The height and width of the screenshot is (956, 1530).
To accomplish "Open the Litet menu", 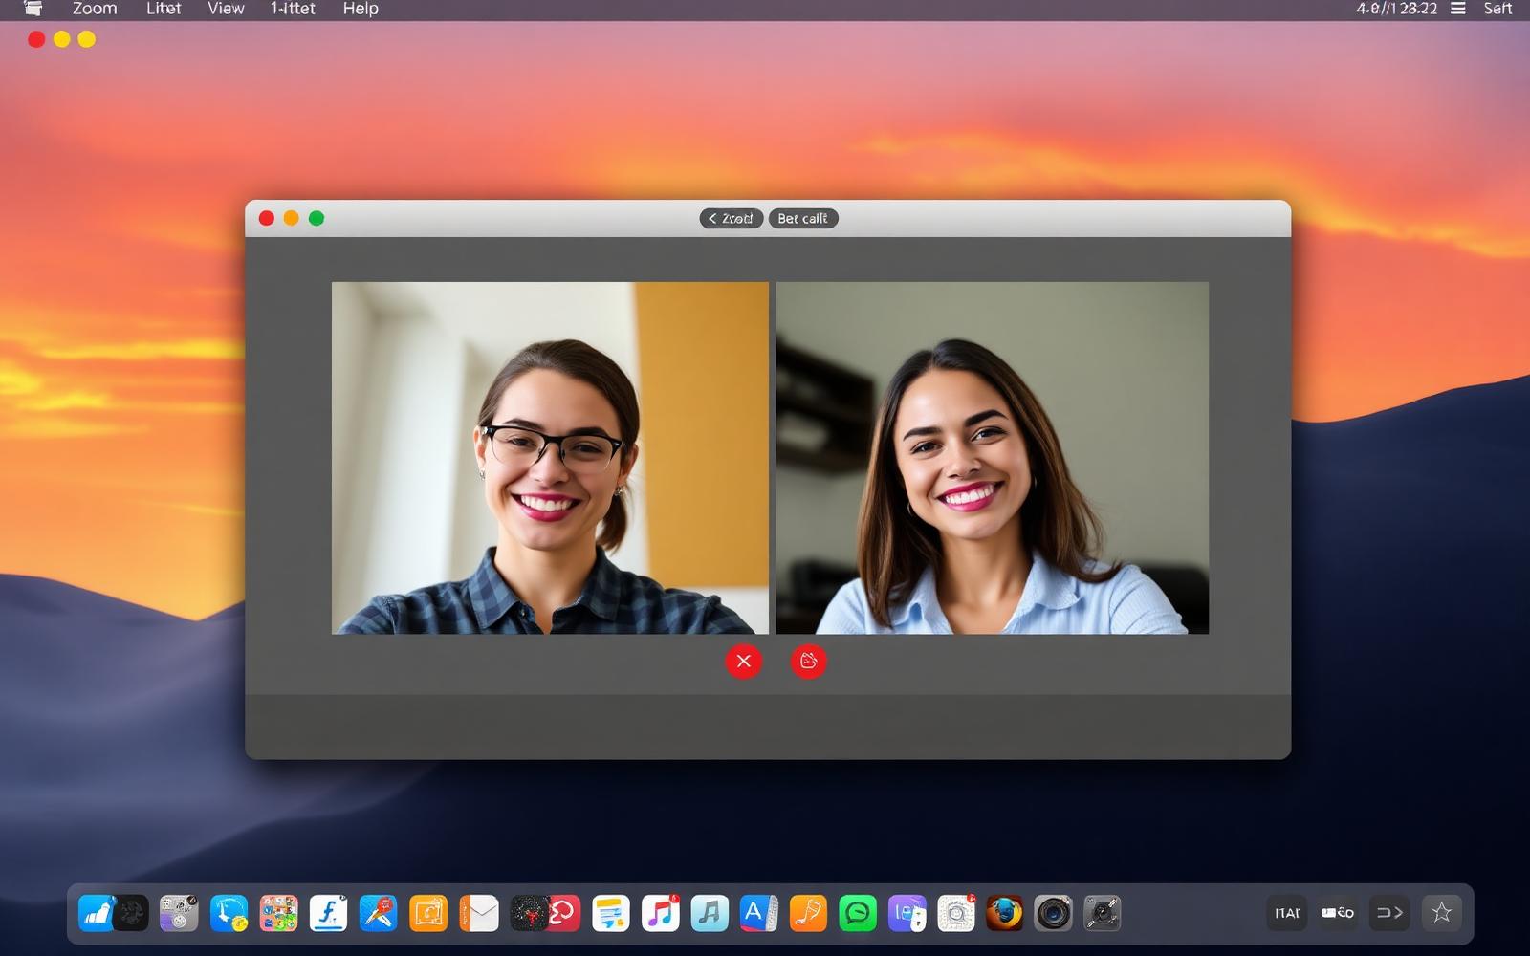I will [164, 9].
